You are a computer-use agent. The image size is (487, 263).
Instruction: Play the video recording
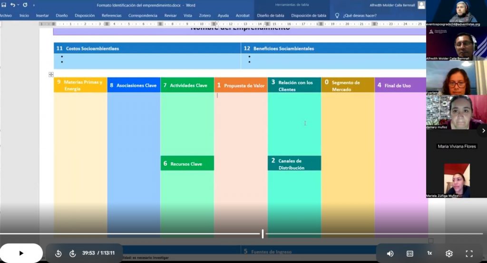click(x=21, y=253)
